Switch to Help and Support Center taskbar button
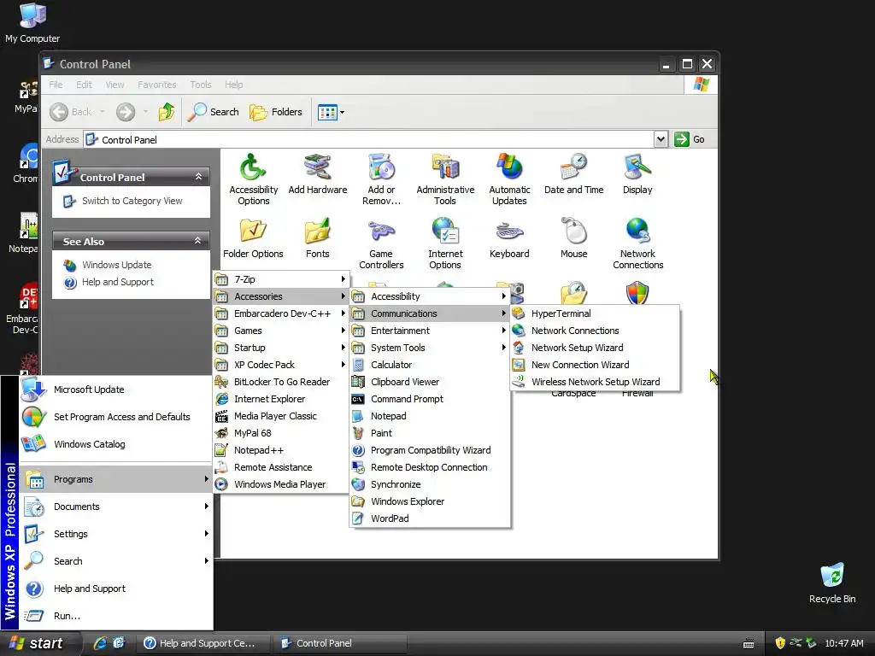The width and height of the screenshot is (875, 656). (x=203, y=643)
